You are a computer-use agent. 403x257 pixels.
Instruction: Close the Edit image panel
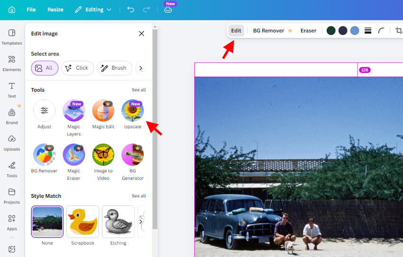click(x=141, y=34)
